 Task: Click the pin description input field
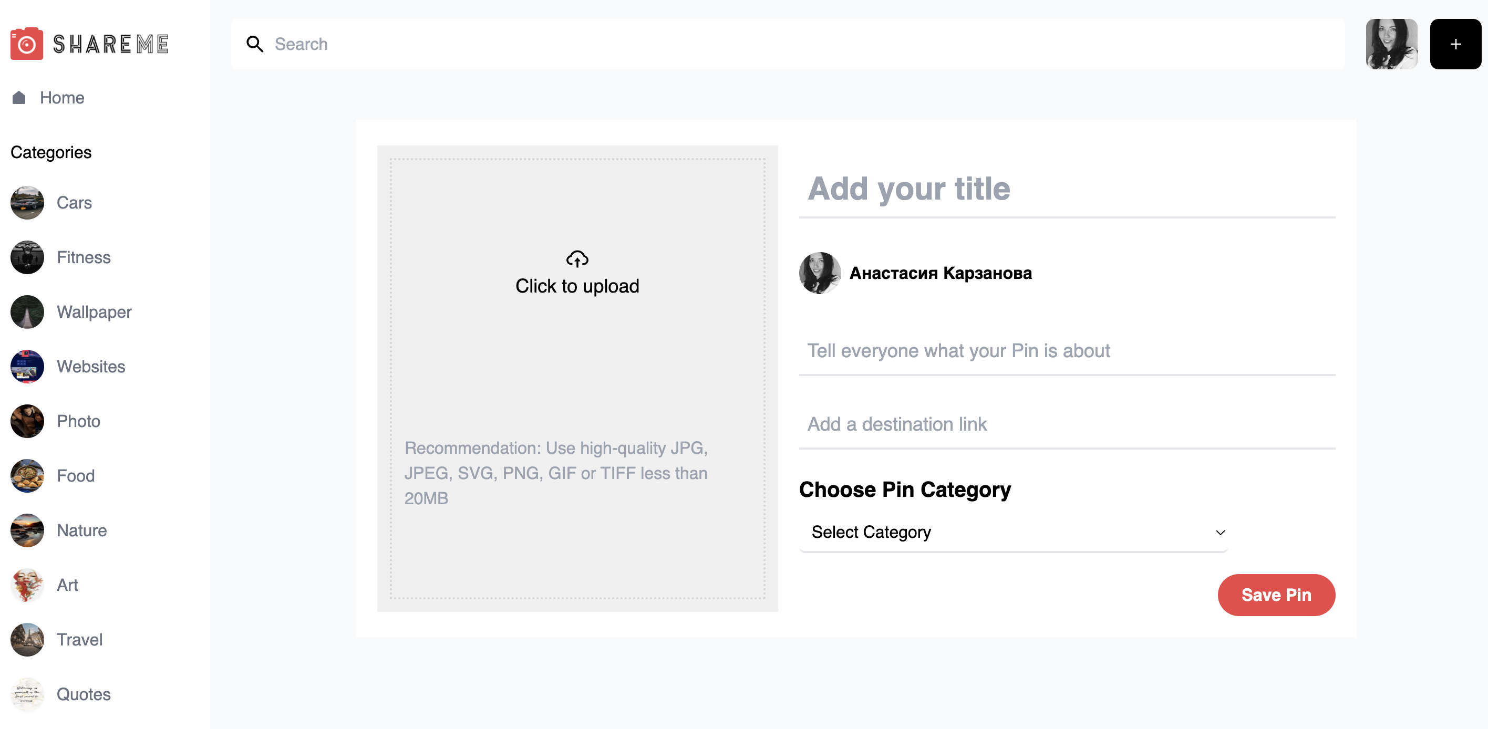click(x=1066, y=351)
